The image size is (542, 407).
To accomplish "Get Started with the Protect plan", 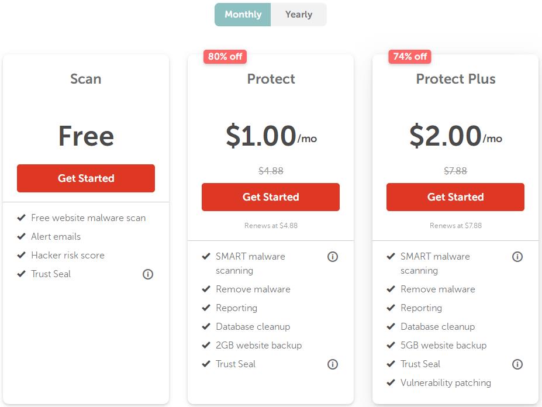I will pyautogui.click(x=271, y=197).
